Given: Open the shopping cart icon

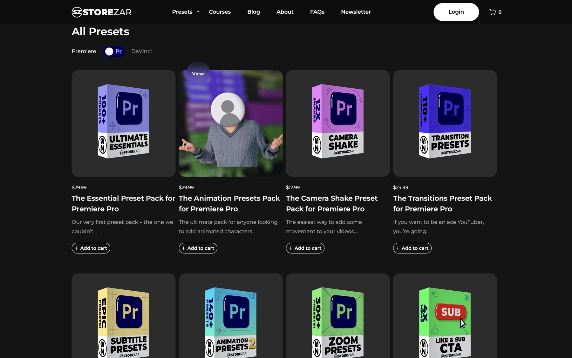Looking at the screenshot, I should click(493, 12).
